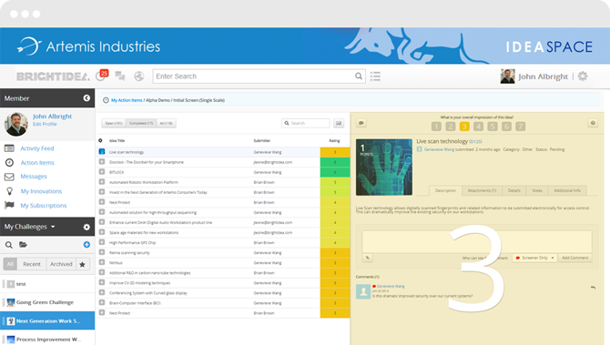Viewport: 610px width, 345px height.
Task: Open the chat conversations icon in toolbar
Action: 120,76
